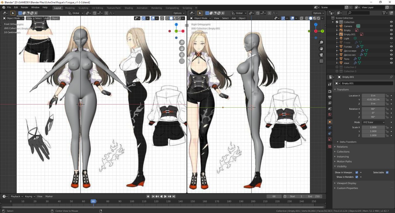
Task: Expand the Camera item in outliner
Action: click(x=337, y=26)
